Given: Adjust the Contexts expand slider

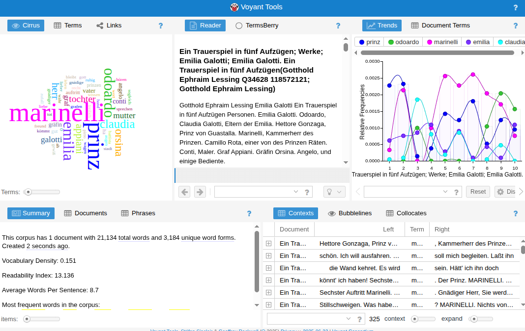Looking at the screenshot, I should coord(481,319).
